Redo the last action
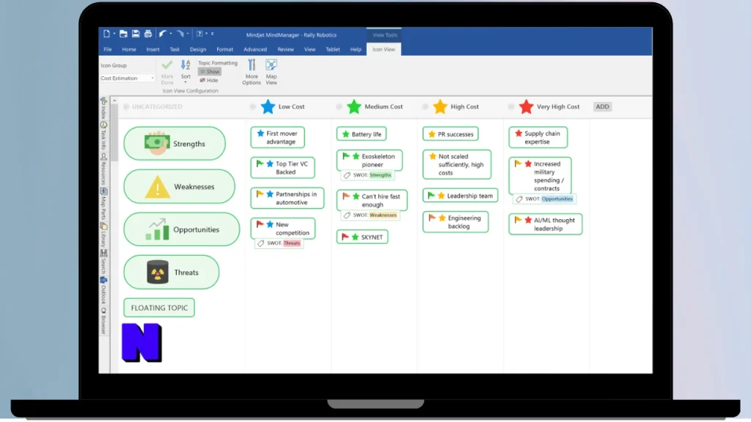 (x=180, y=34)
